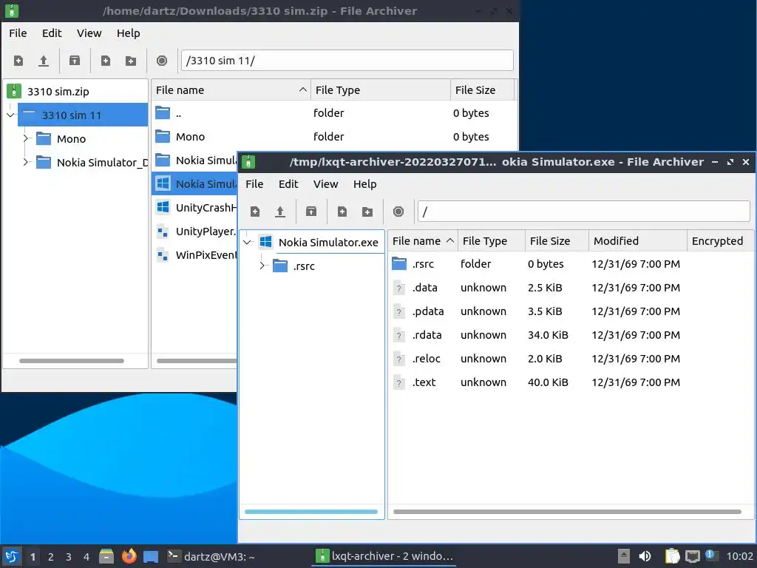Click horizontal scrollbar under Nokia Simulator.exe tree

311,512
